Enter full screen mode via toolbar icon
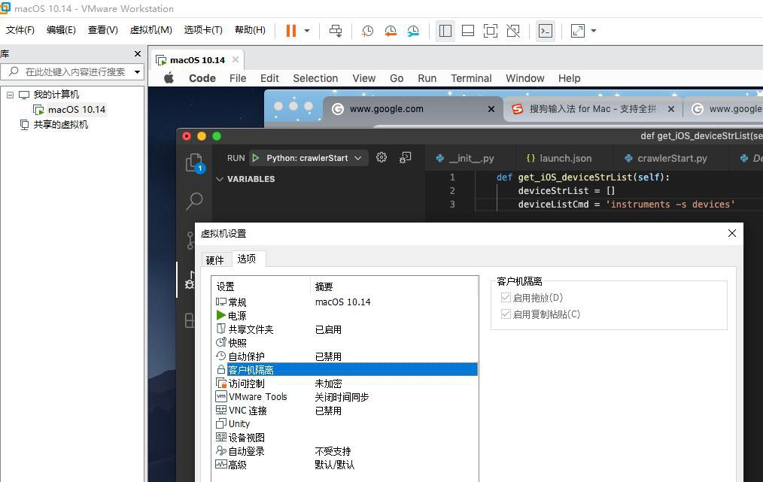763x482 pixels. pyautogui.click(x=491, y=31)
